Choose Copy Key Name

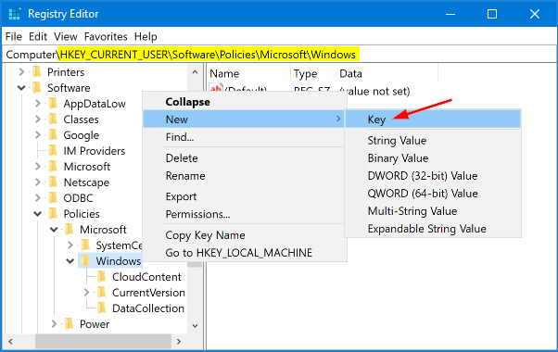pyautogui.click(x=244, y=235)
